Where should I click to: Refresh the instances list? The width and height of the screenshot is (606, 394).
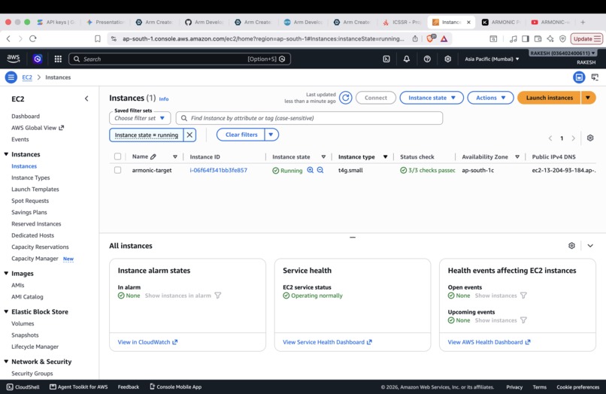coord(346,98)
